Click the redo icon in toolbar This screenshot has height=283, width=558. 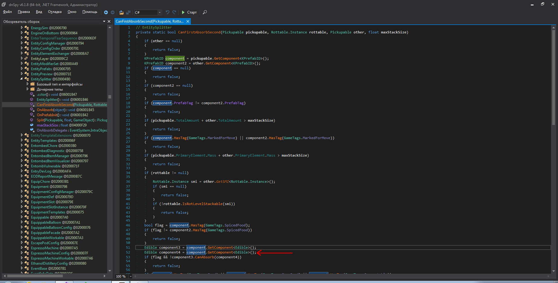(174, 12)
